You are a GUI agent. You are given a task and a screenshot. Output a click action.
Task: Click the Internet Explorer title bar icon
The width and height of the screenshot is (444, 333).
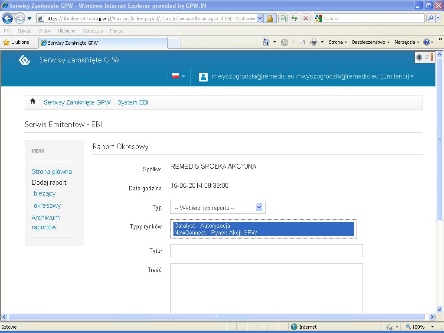click(4, 5)
